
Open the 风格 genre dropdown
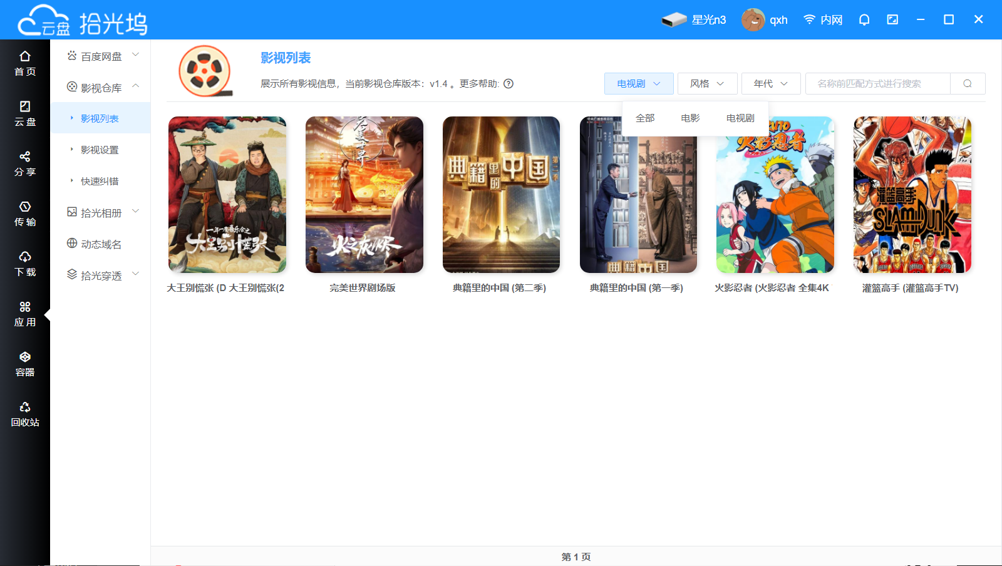pyautogui.click(x=707, y=83)
